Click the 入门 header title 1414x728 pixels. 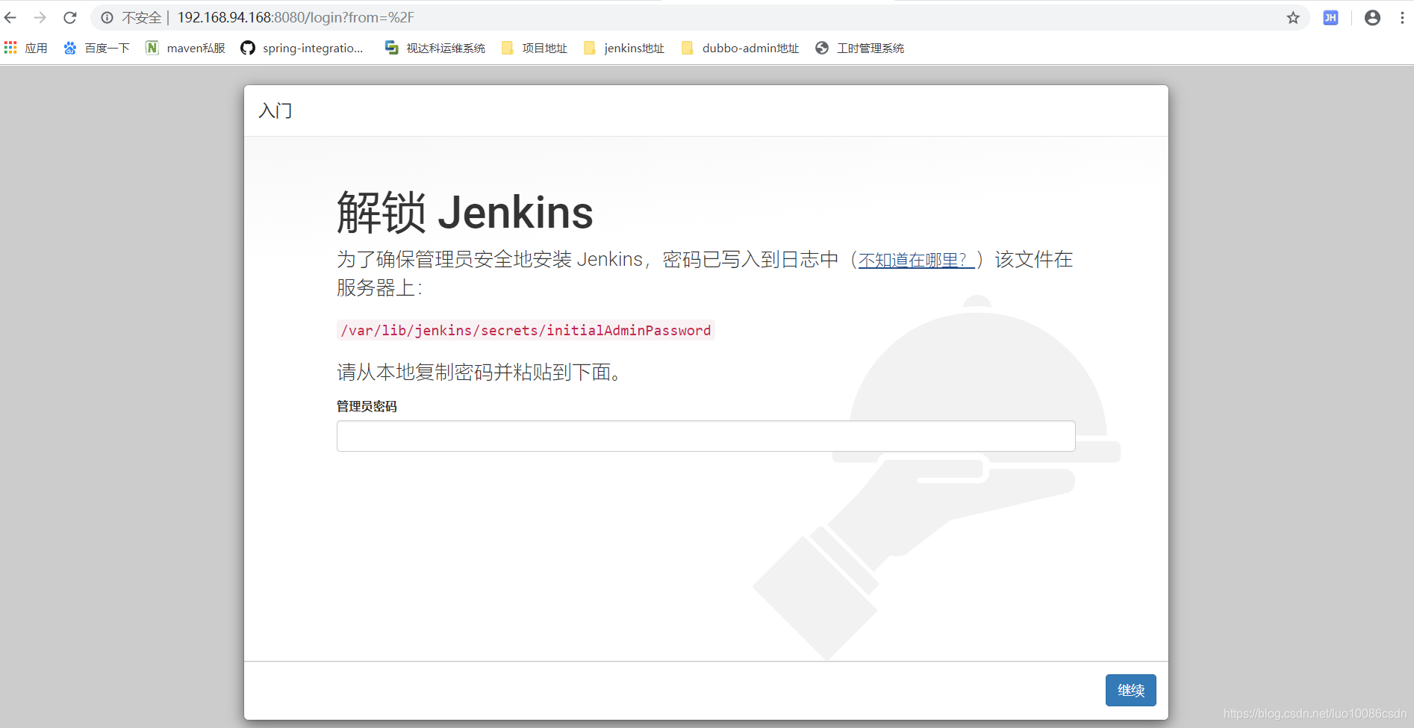pos(275,111)
